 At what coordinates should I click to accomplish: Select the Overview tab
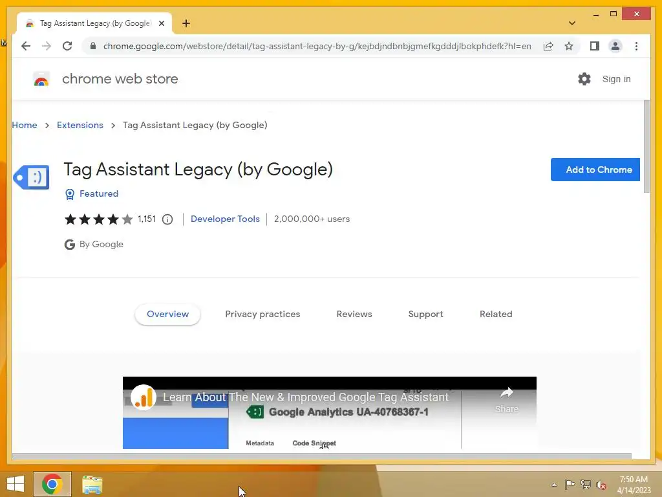(x=167, y=314)
